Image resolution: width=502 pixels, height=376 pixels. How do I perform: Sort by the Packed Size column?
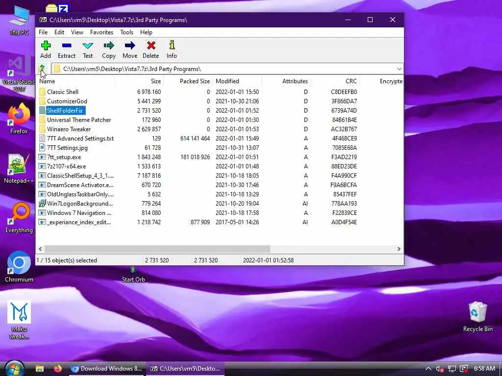point(188,81)
